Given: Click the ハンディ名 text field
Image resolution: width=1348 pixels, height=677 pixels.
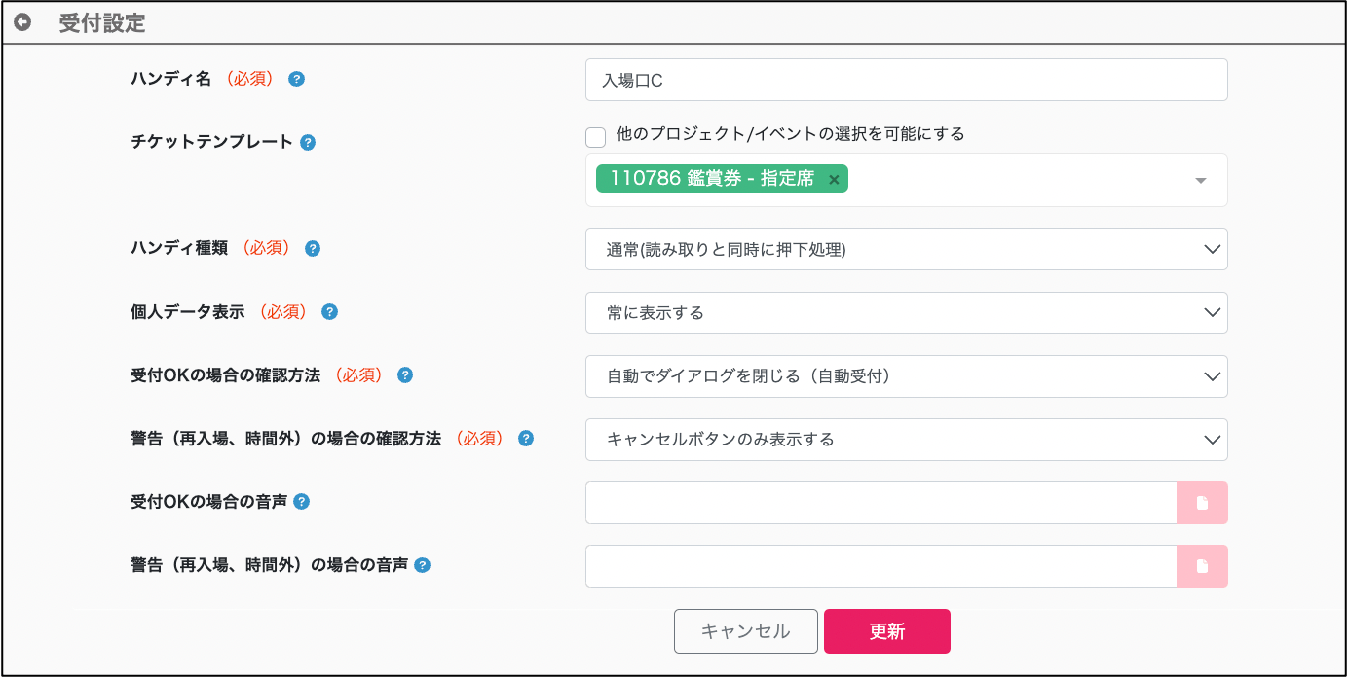Looking at the screenshot, I should coord(906,80).
